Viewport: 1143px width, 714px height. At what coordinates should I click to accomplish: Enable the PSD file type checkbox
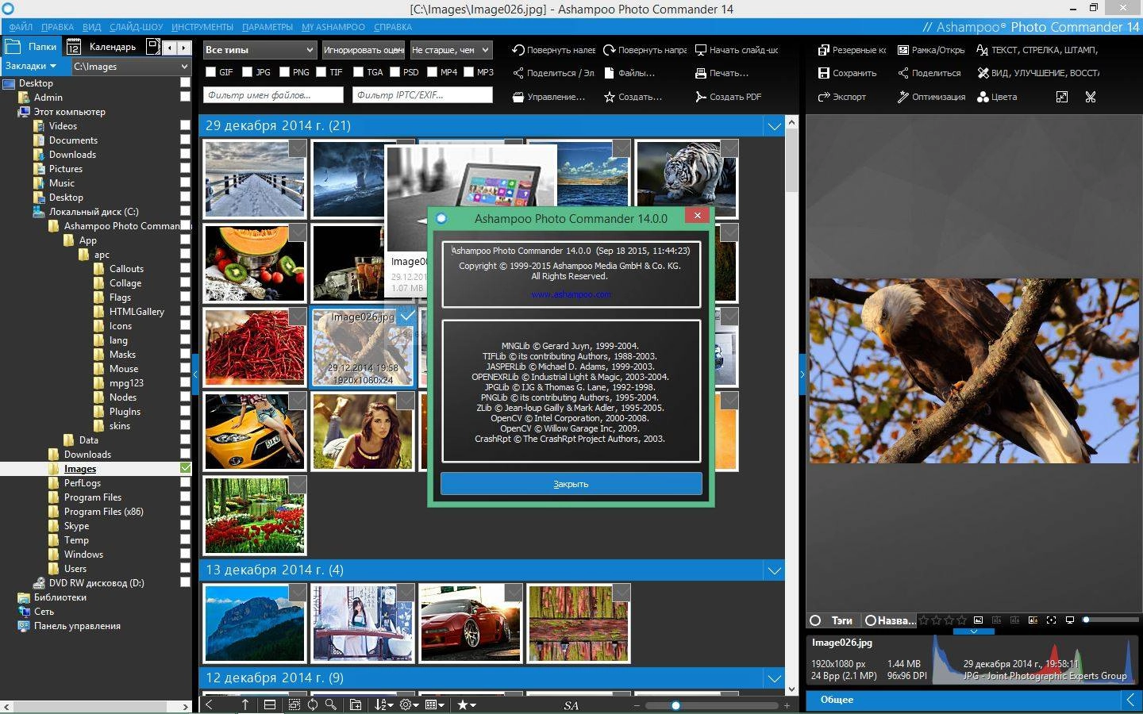(394, 72)
